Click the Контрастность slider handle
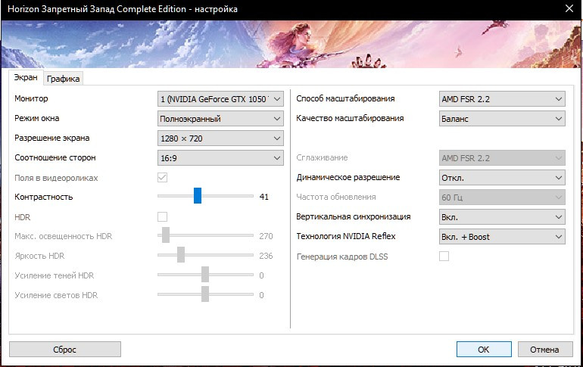583x367 pixels. [x=198, y=196]
